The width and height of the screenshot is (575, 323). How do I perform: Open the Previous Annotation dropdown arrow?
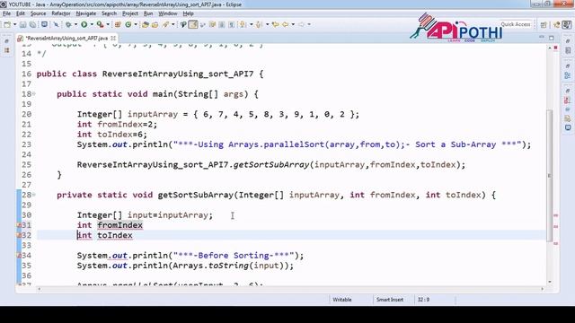click(x=268, y=24)
